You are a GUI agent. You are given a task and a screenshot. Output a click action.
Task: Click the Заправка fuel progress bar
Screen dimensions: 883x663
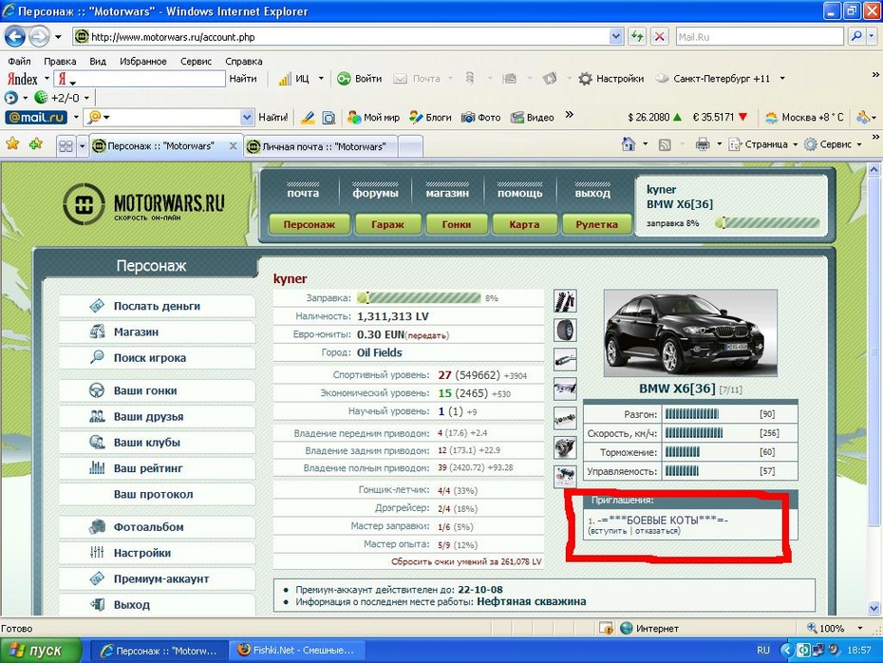(420, 298)
